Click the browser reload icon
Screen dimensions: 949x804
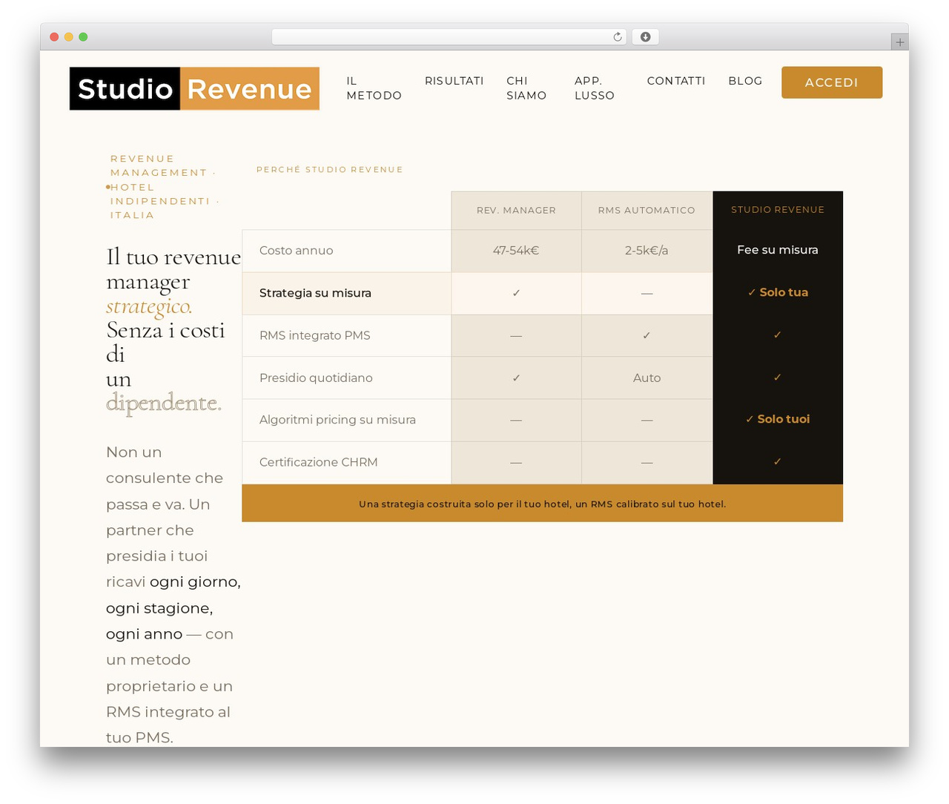pyautogui.click(x=617, y=37)
